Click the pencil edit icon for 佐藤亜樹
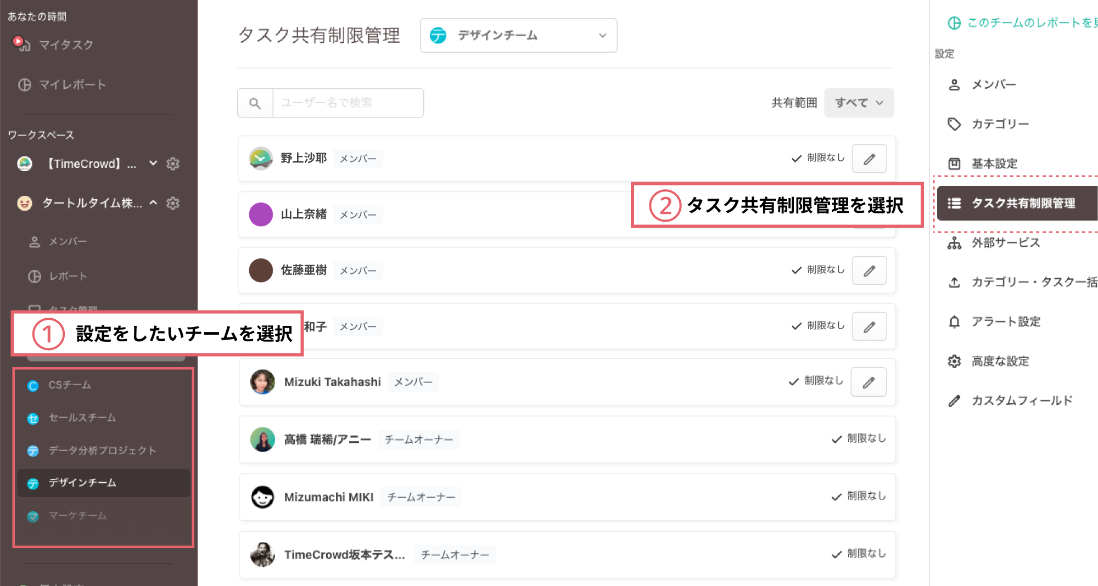The image size is (1098, 586). (869, 271)
